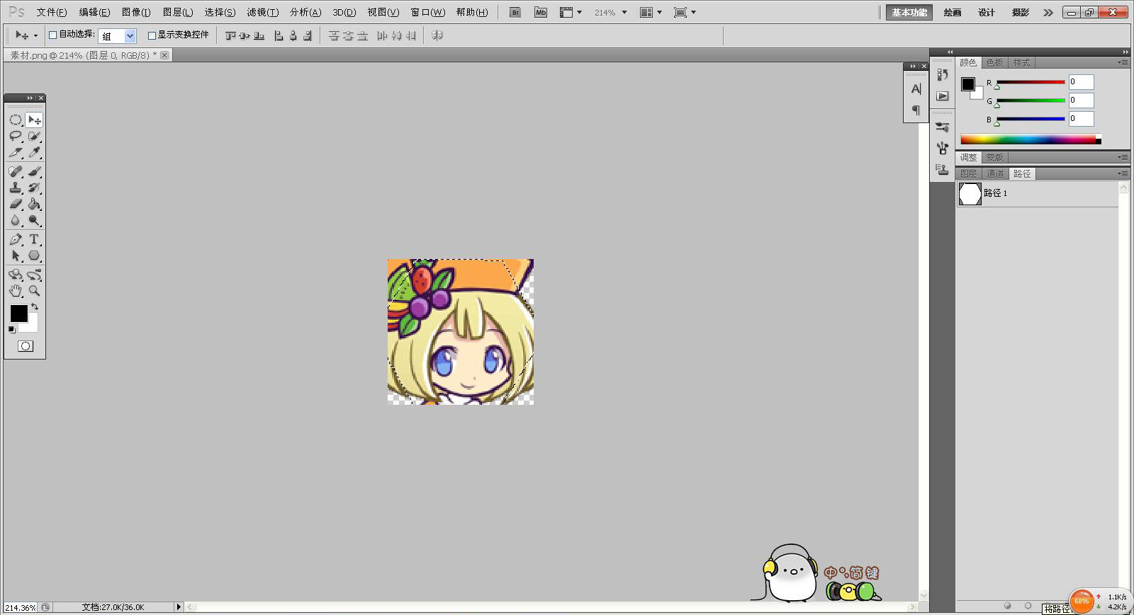Switch to the 设计 workspace
The image size is (1134, 615).
(987, 13)
